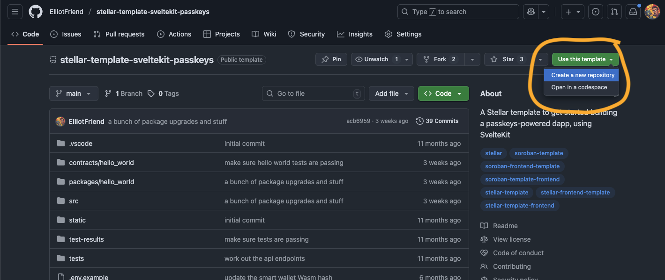Open the main branch selector dropdown

(74, 93)
